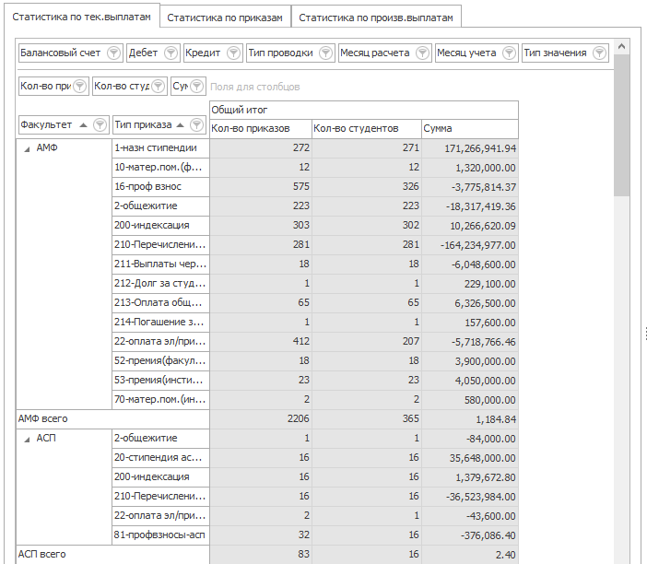Open filter icon on Кол-во при data field
This screenshot has width=647, height=564.
tap(79, 86)
